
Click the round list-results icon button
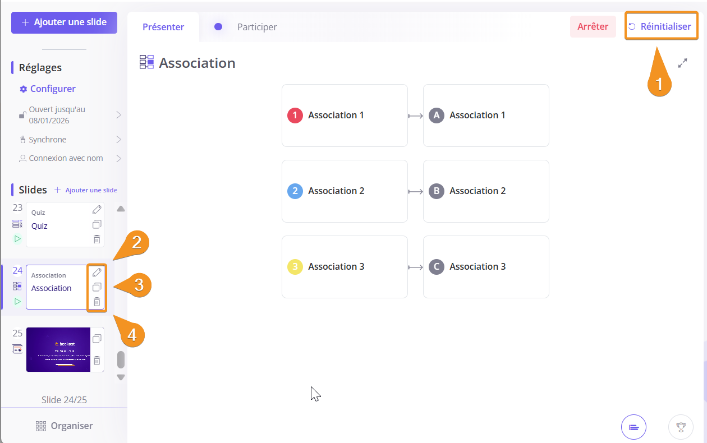click(x=633, y=427)
